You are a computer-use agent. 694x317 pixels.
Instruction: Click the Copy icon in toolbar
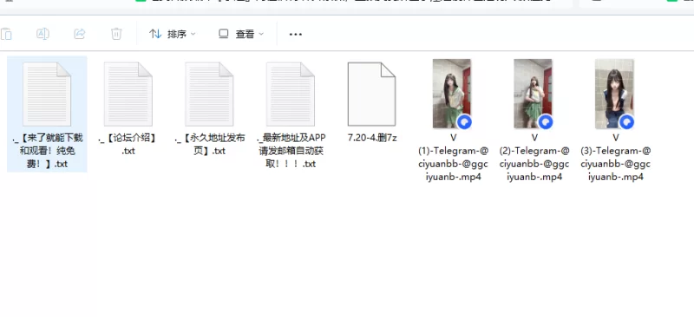[x=6, y=34]
